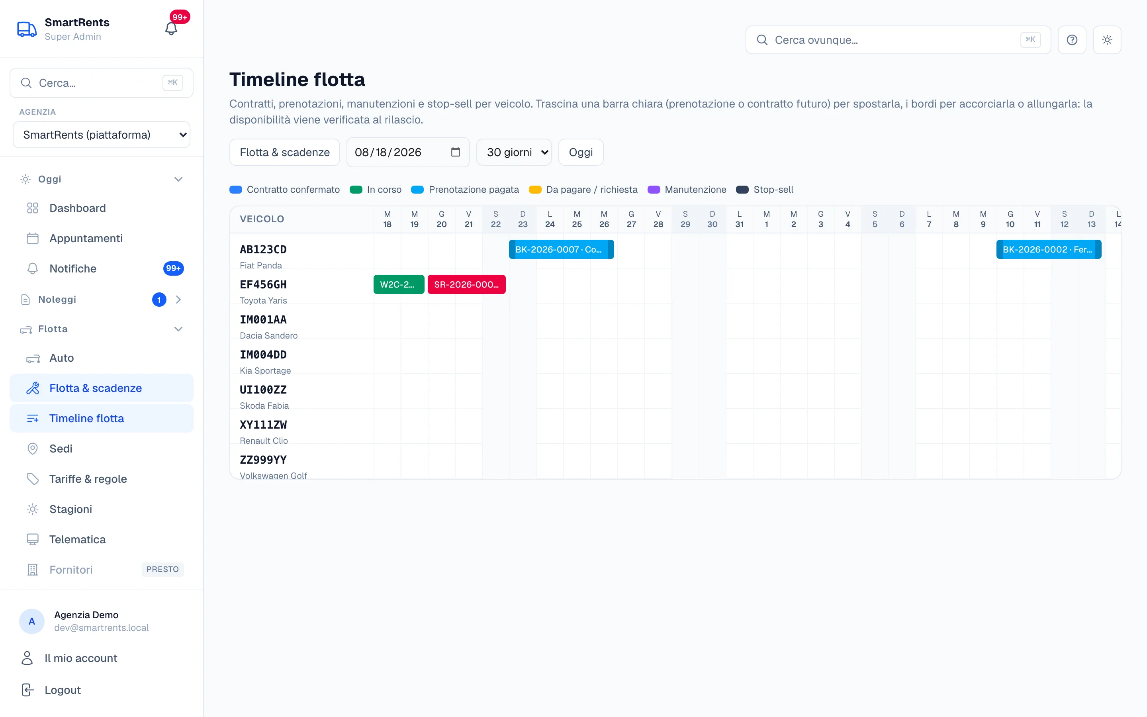Image resolution: width=1147 pixels, height=717 pixels.
Task: Open the Timeline flotta menu item
Action: [x=102, y=418]
